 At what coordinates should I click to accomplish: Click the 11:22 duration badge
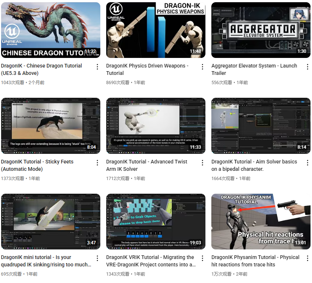tap(90, 51)
